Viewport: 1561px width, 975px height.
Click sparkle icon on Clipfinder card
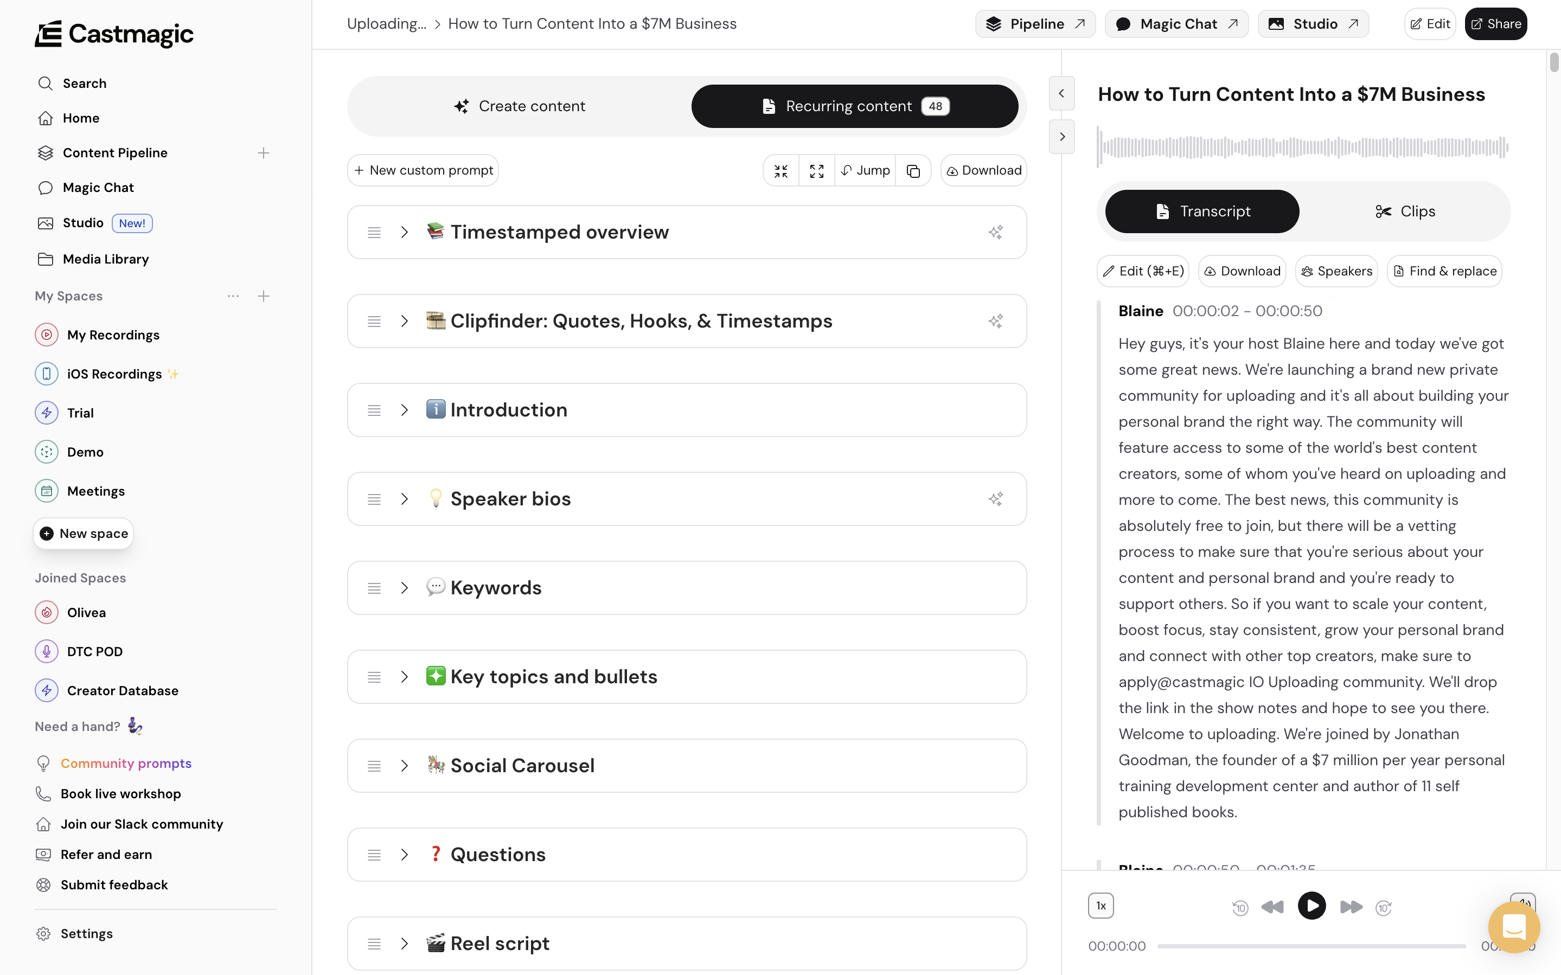pos(995,321)
